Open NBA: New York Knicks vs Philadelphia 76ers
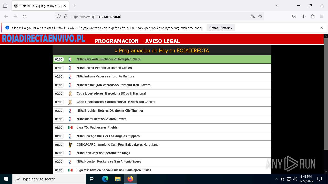 point(108,59)
